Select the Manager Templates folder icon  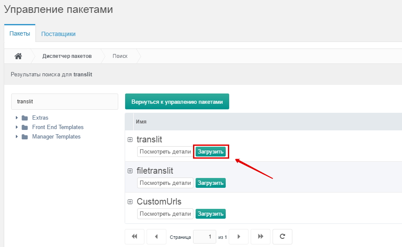click(x=25, y=137)
